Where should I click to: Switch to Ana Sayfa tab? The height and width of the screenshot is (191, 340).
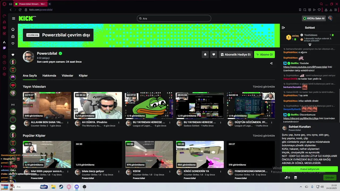[30, 76]
